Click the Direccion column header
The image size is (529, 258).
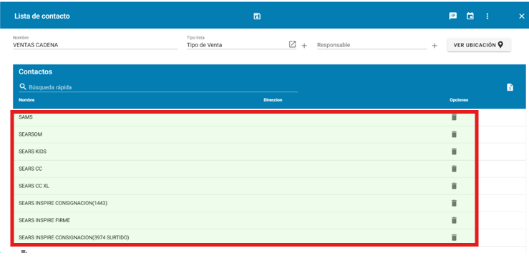click(x=273, y=100)
